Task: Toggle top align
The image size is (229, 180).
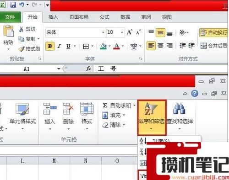Action: (x=151, y=32)
